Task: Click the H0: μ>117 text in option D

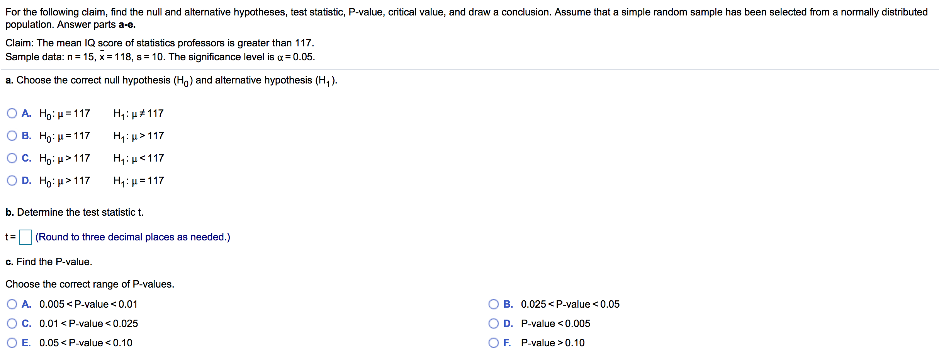Action: pos(65,181)
